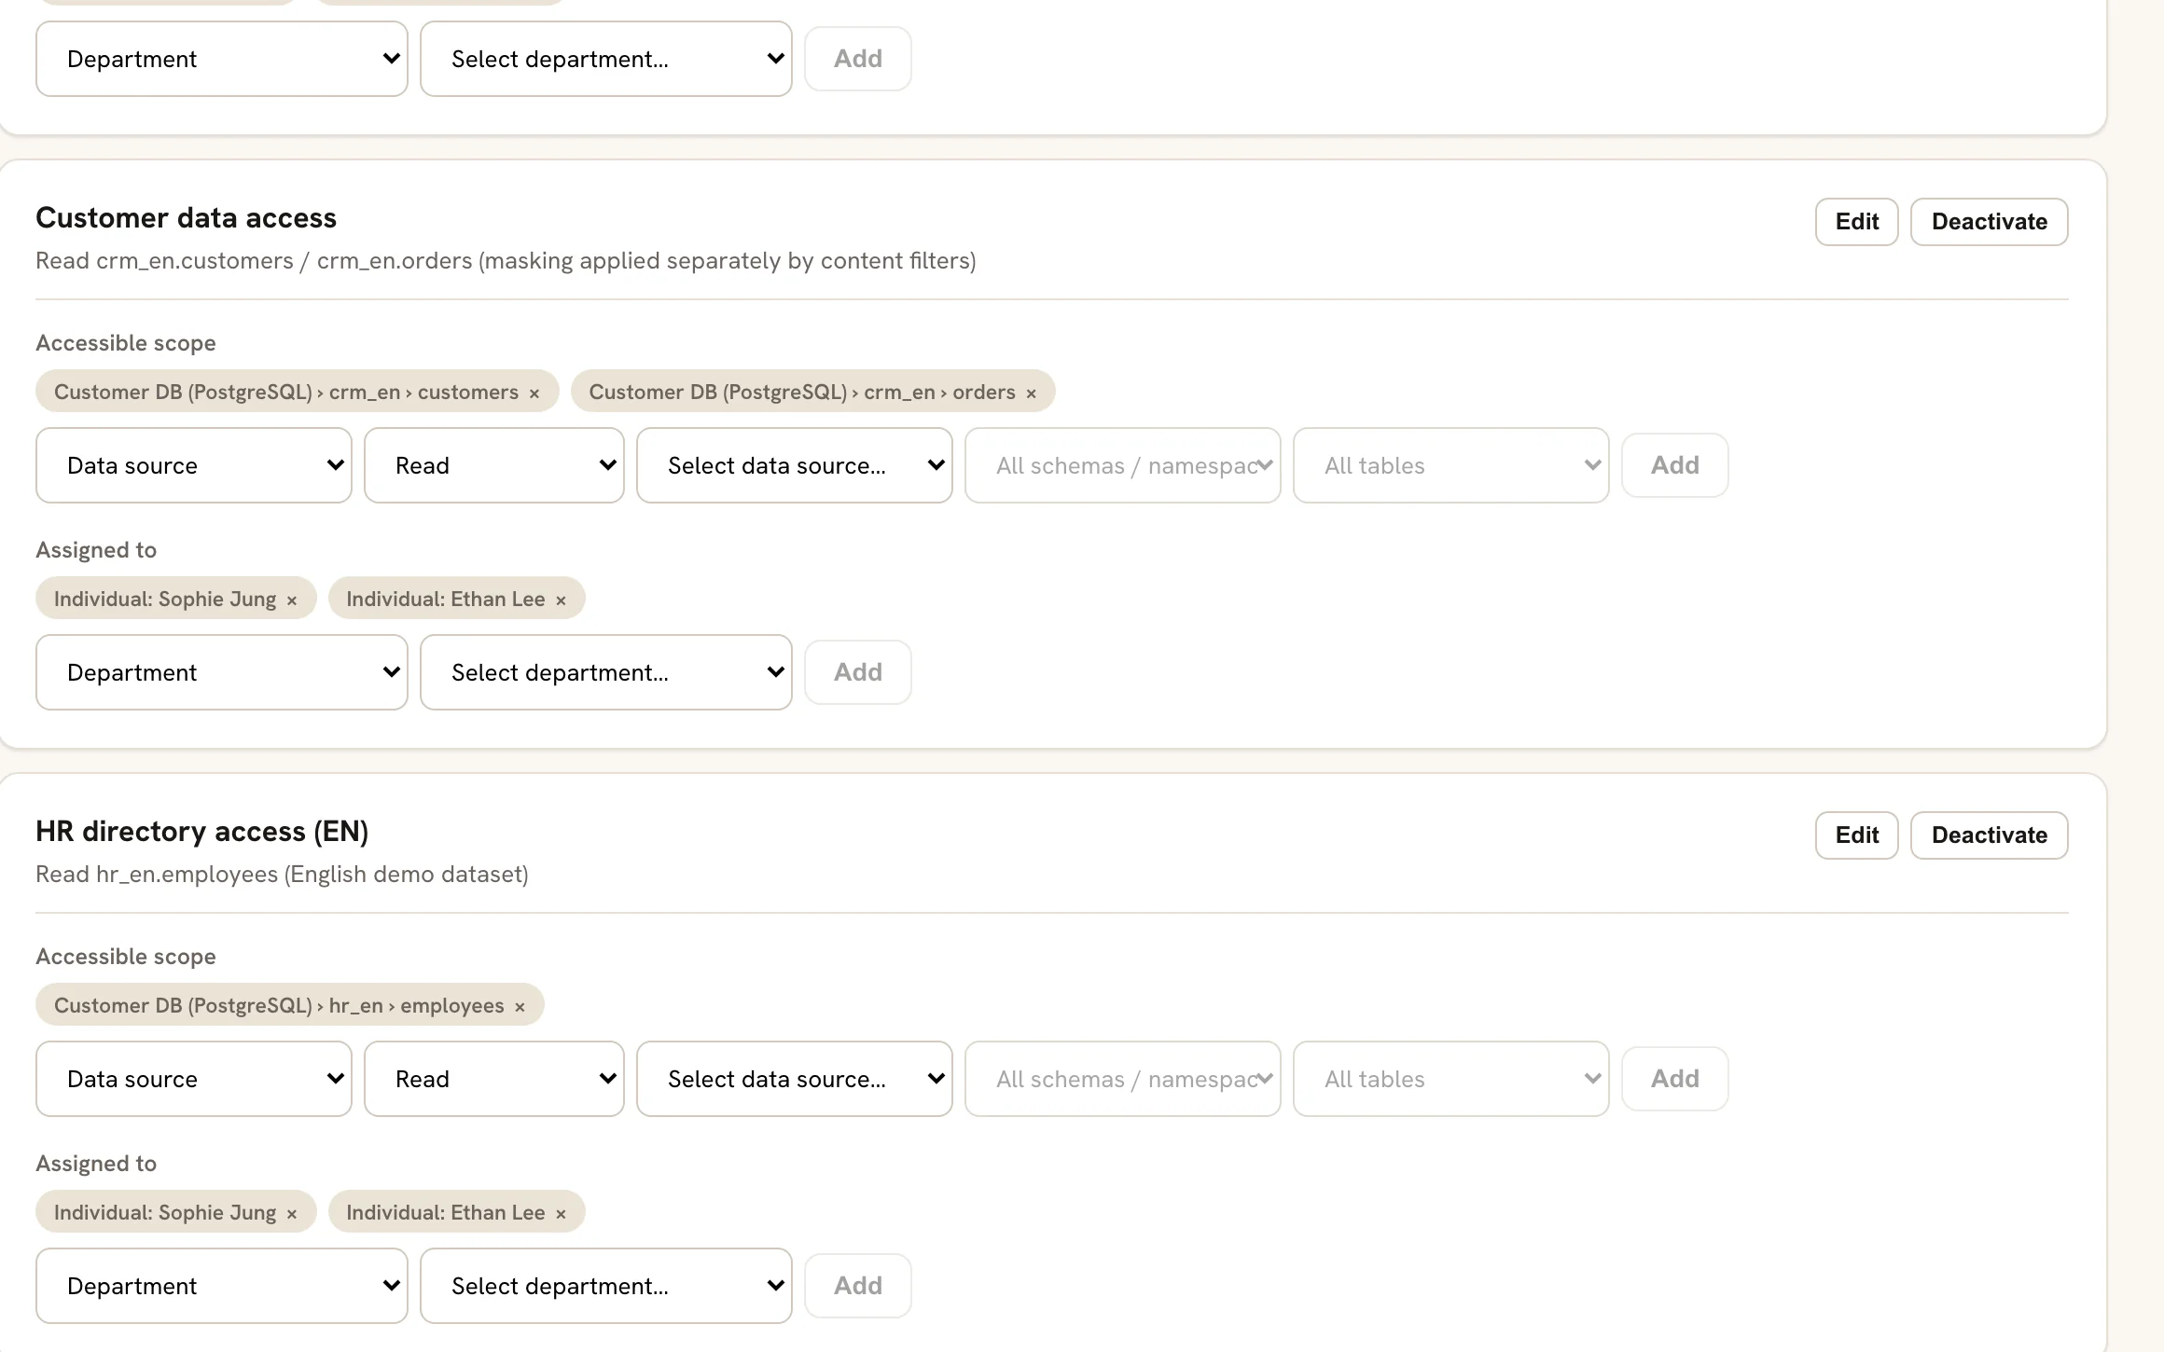Edit the Customer data access policy

pos(1856,222)
